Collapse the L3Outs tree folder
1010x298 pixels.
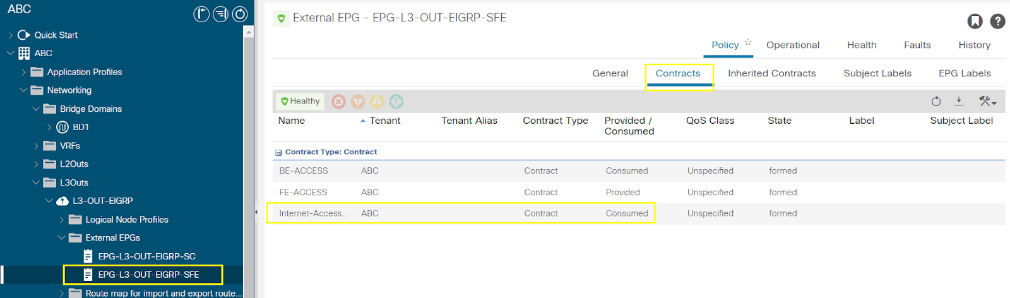pos(36,182)
